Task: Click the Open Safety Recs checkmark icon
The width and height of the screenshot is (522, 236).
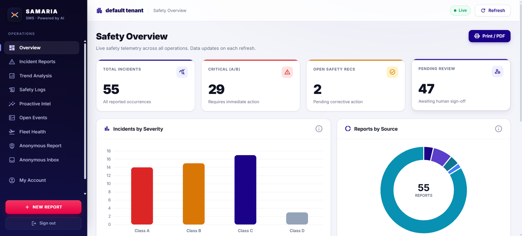Action: (x=392, y=72)
